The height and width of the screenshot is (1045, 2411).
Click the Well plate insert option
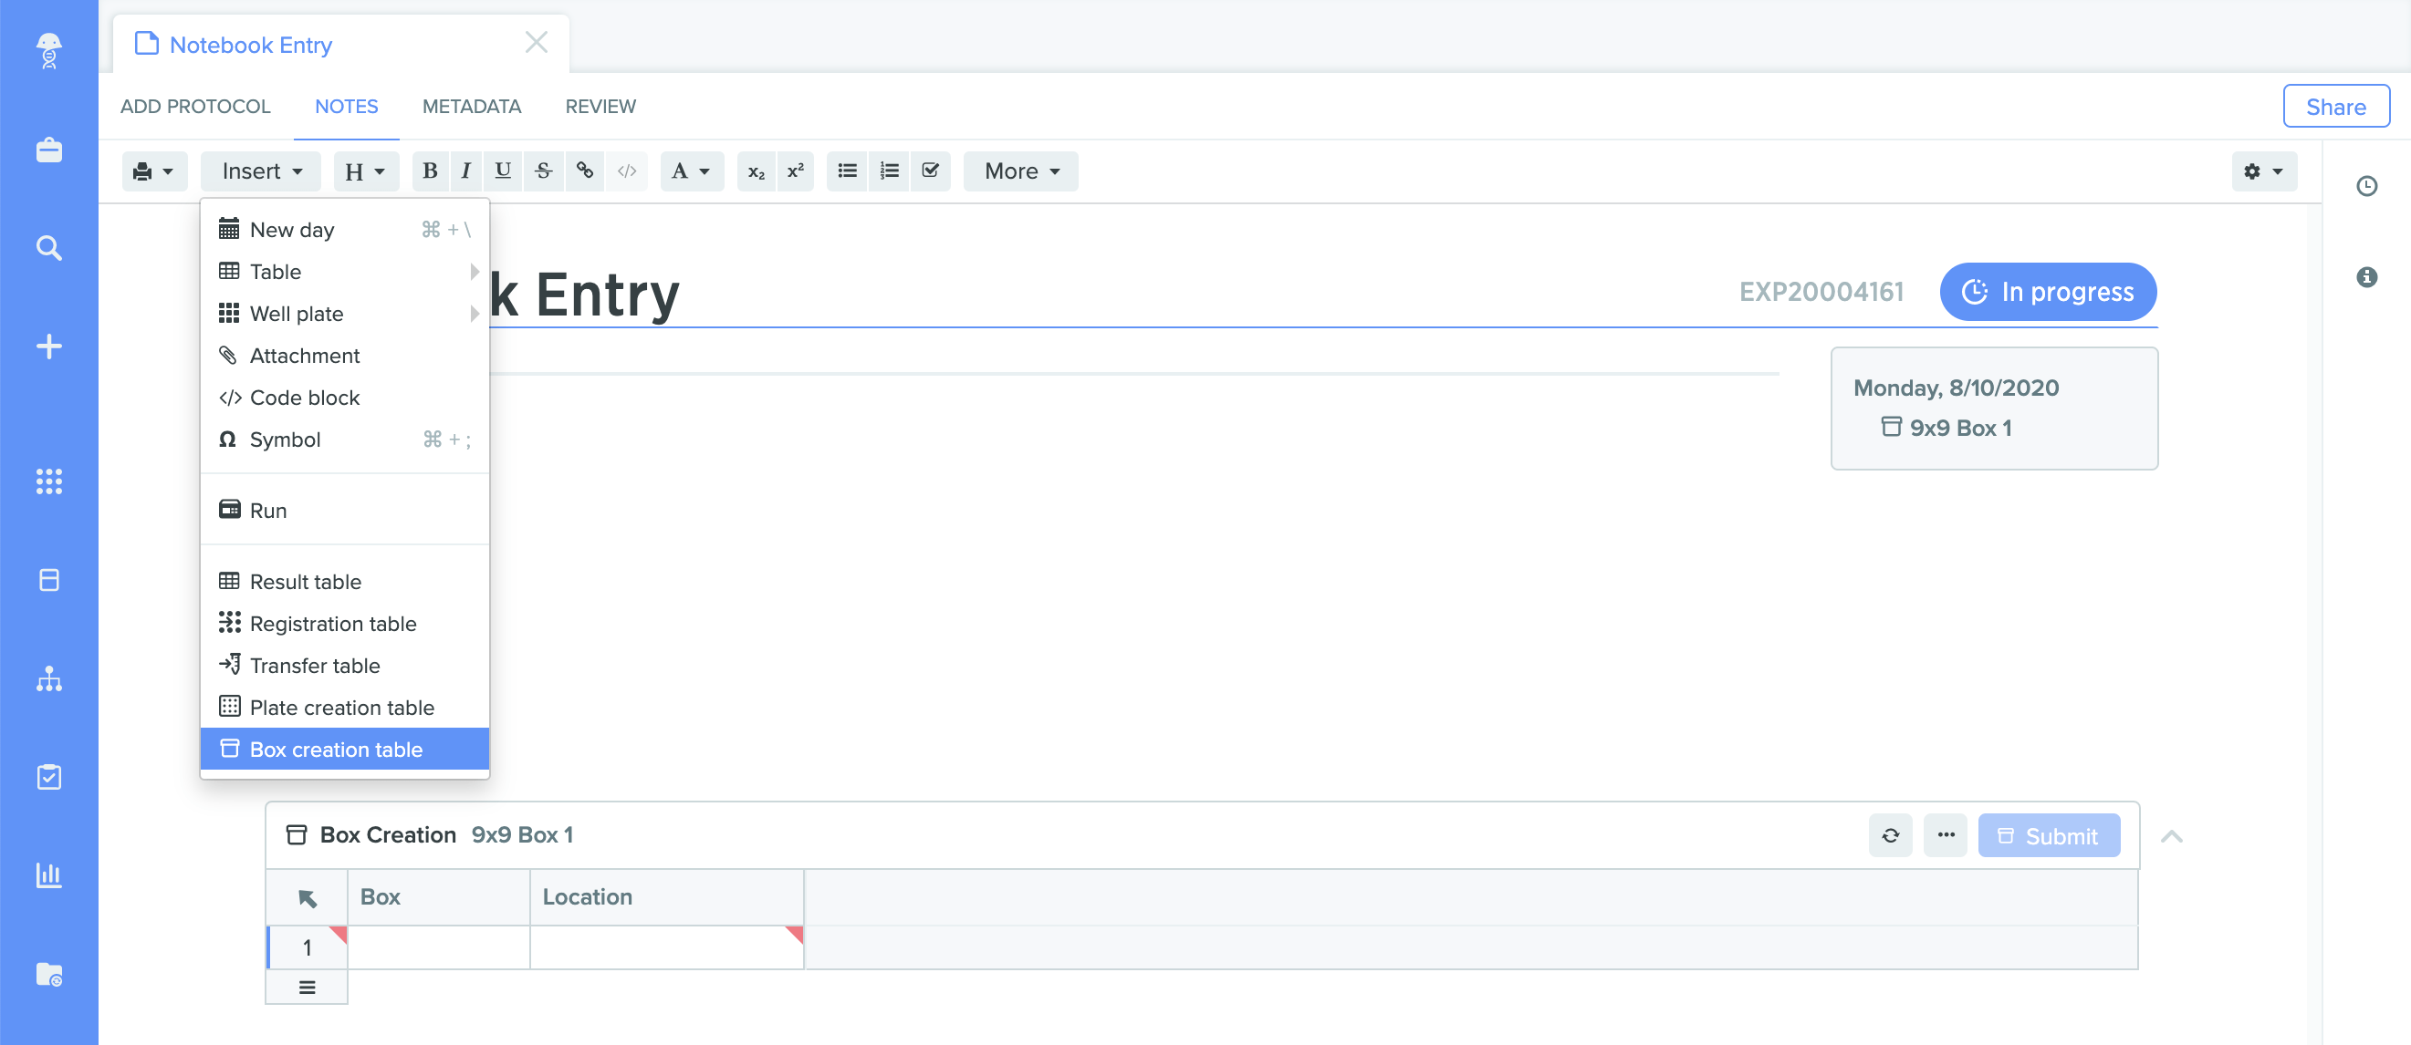[x=297, y=312]
